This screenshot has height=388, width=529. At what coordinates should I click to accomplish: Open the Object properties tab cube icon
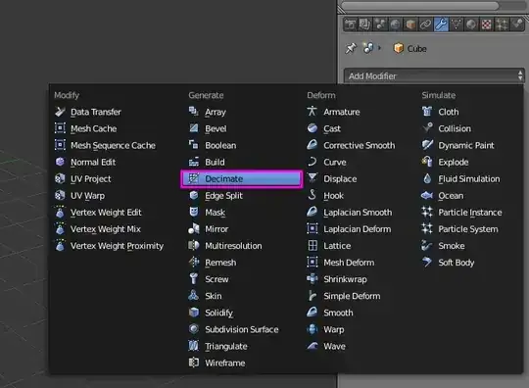[x=410, y=24]
